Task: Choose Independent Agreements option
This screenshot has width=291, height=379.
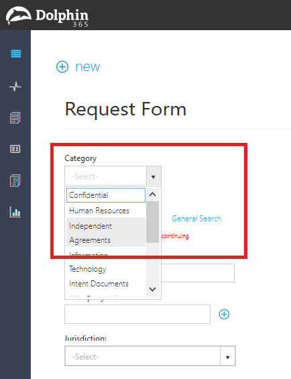Action: pos(106,232)
